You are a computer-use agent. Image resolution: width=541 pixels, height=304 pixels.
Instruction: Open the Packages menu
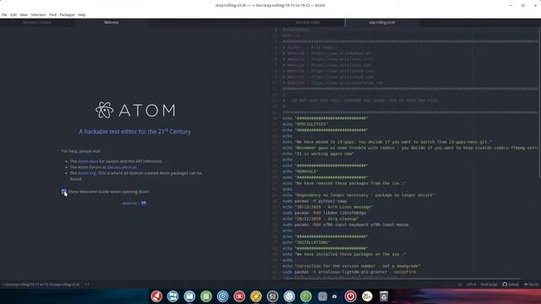click(x=67, y=15)
